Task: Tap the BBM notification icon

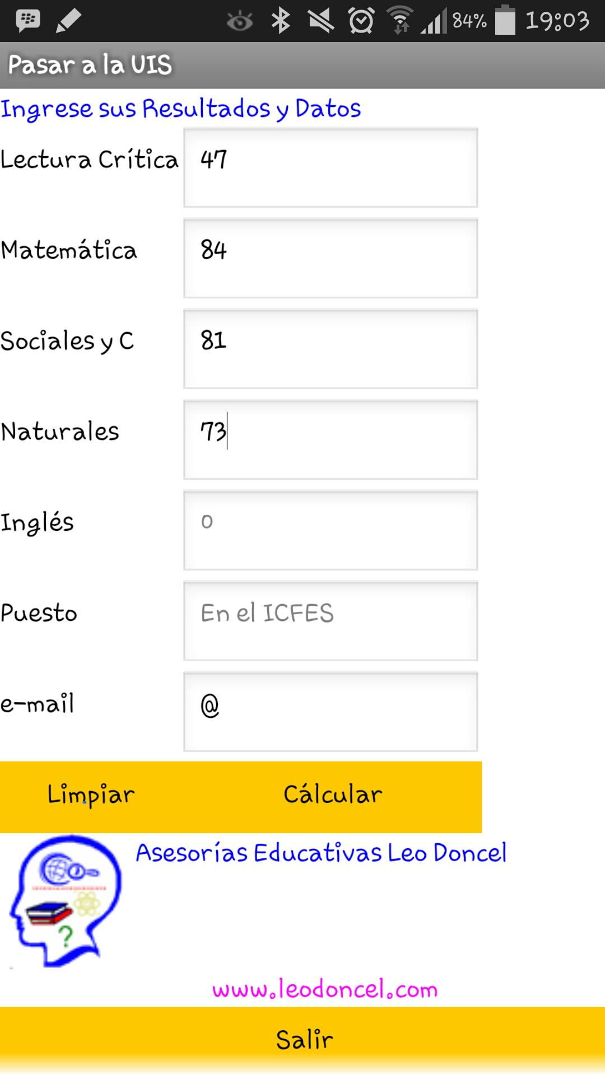Action: (28, 21)
